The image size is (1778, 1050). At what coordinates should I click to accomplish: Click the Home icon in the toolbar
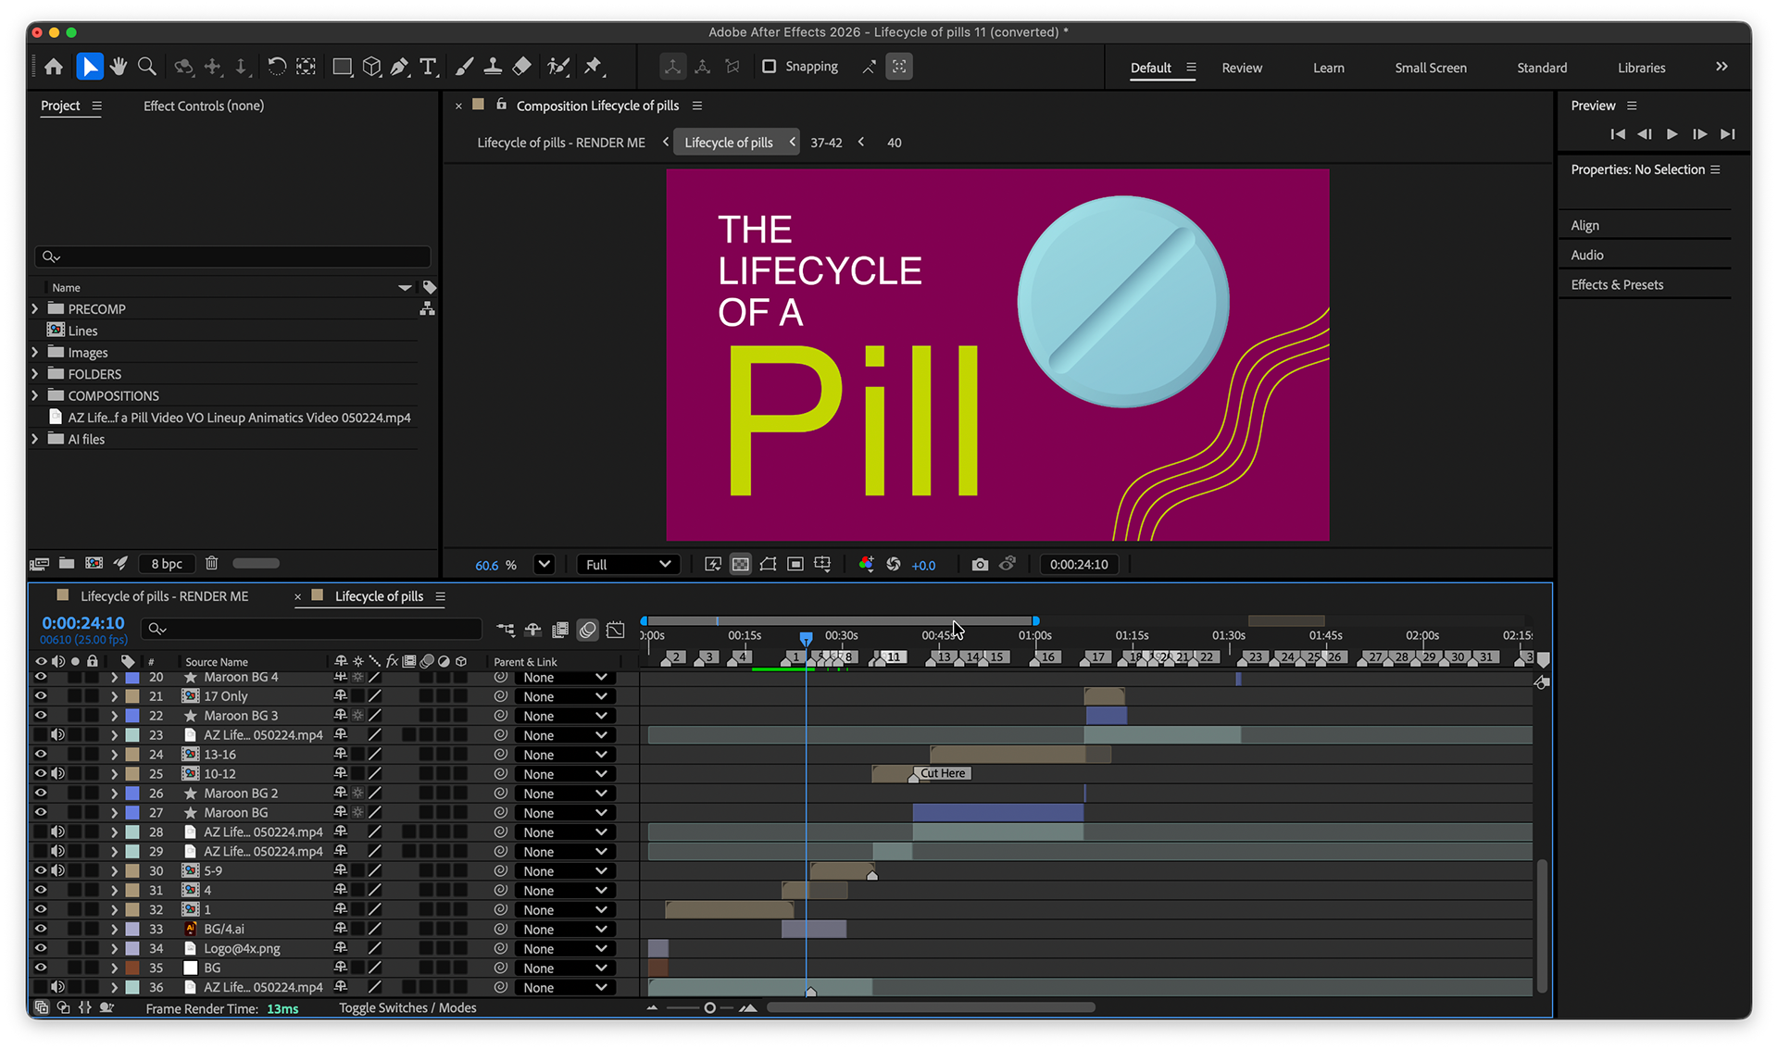(54, 67)
